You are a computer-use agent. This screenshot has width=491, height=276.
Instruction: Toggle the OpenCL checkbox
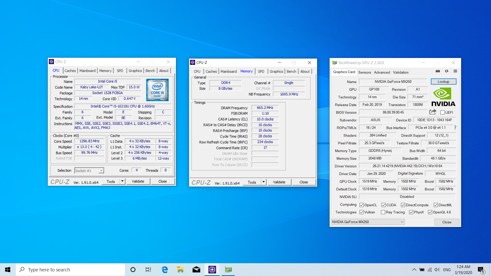[x=362, y=205]
